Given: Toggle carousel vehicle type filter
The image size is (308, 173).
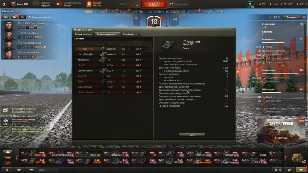Looking at the screenshot, I should pos(8,152).
